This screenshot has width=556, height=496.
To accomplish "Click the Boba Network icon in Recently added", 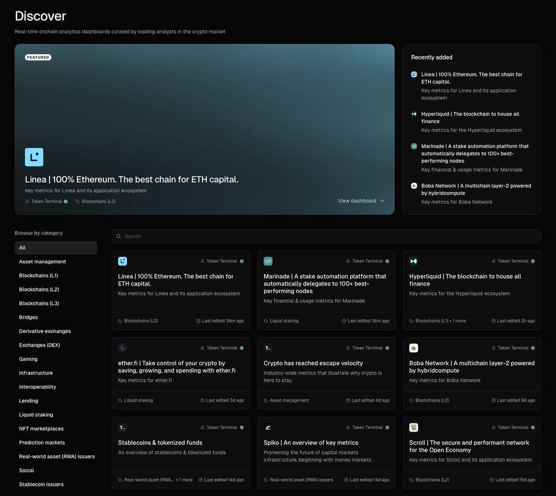I will coord(414,186).
